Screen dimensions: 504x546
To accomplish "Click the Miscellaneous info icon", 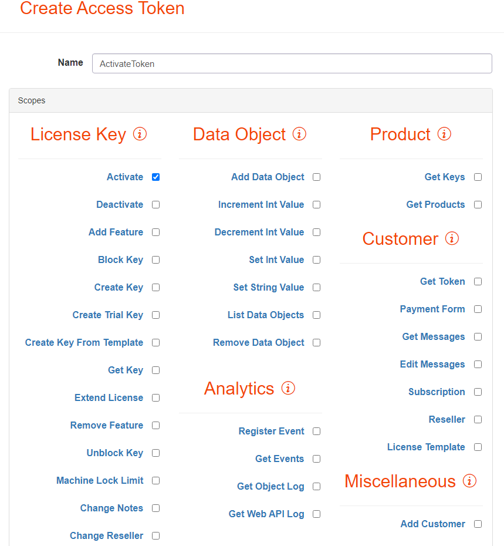I will 469,481.
